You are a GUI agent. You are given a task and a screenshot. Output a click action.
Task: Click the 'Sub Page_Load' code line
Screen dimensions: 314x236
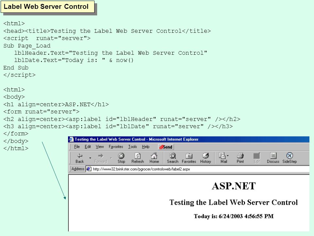pos(27,46)
